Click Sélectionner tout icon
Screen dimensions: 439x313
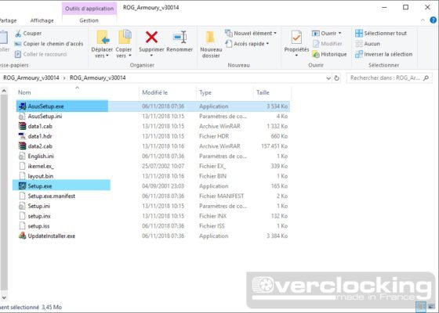[x=359, y=33]
